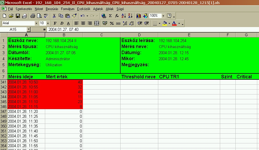
Task: Click the AutoSum sigma icon
Action: 110,16
